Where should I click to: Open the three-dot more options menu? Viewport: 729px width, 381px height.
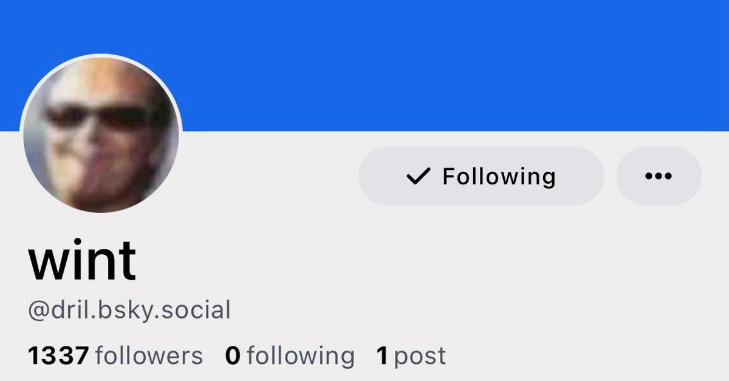click(x=659, y=176)
